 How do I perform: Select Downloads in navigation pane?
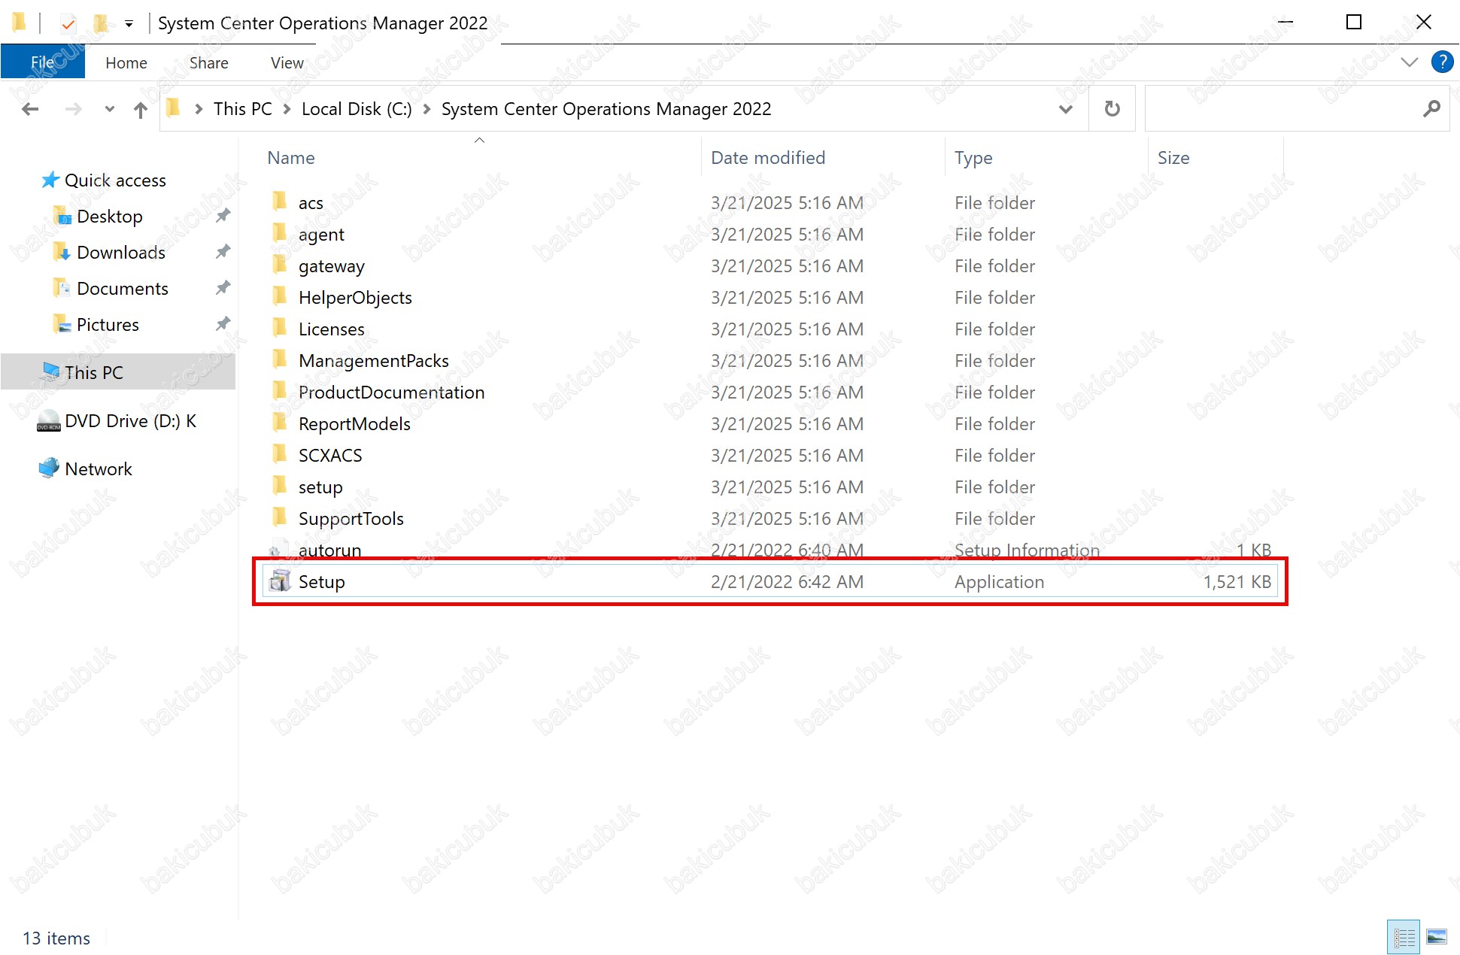pyautogui.click(x=121, y=253)
